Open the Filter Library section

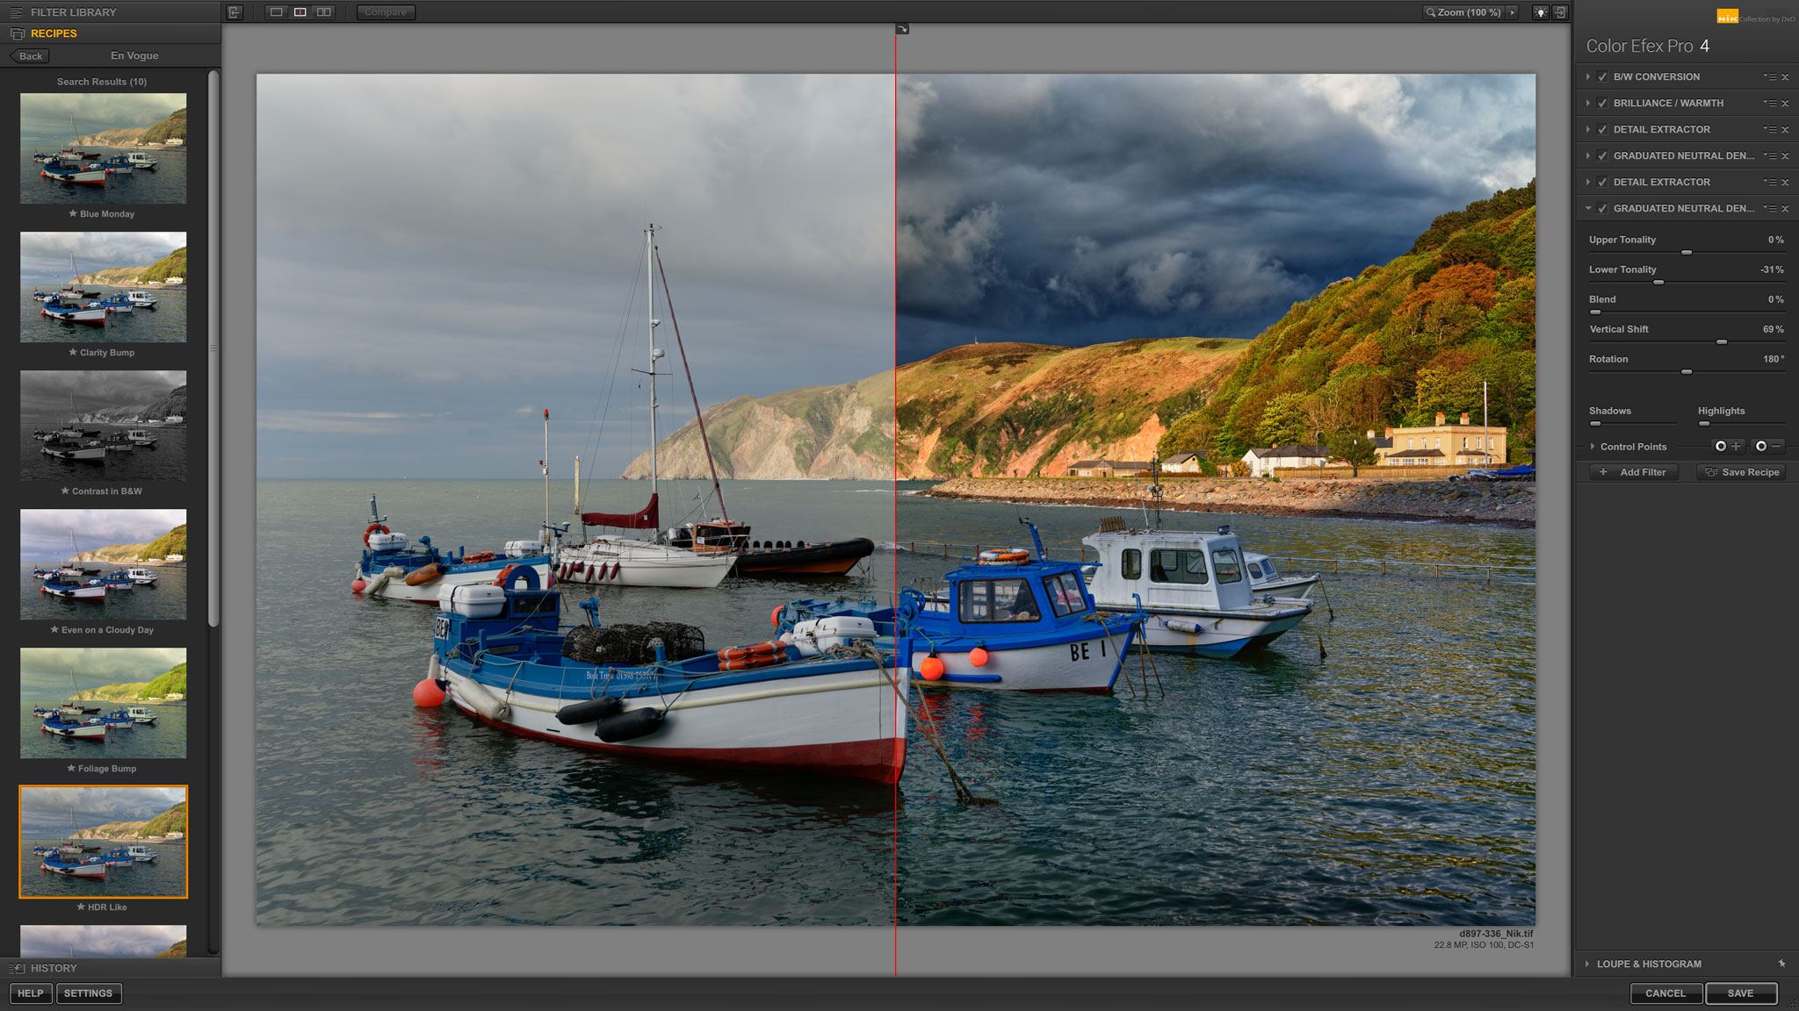pos(110,12)
